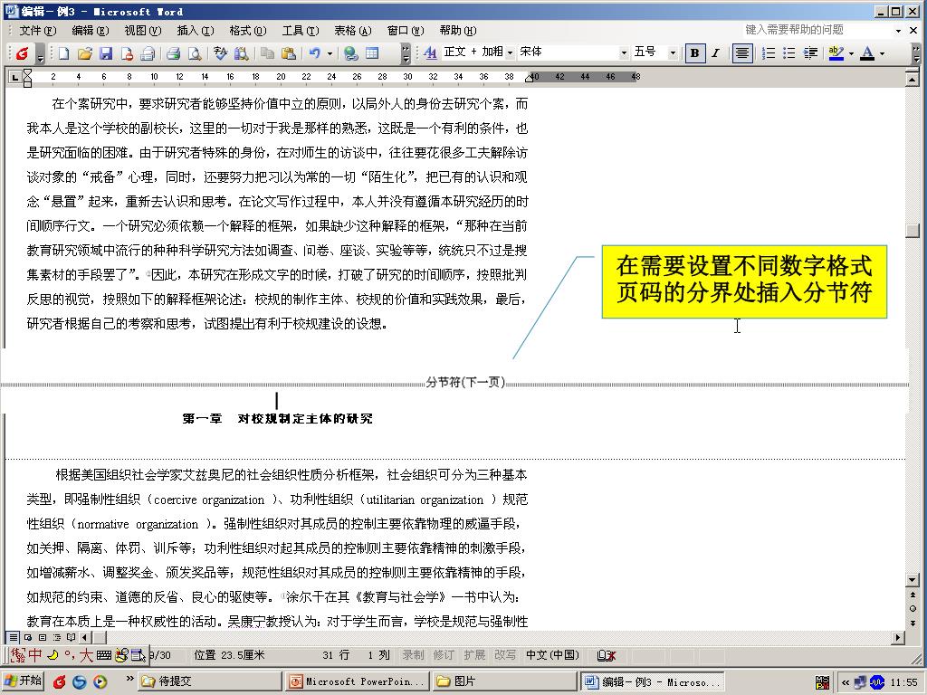Toggle 修订 track changes indicator
927x695 pixels.
click(x=444, y=655)
